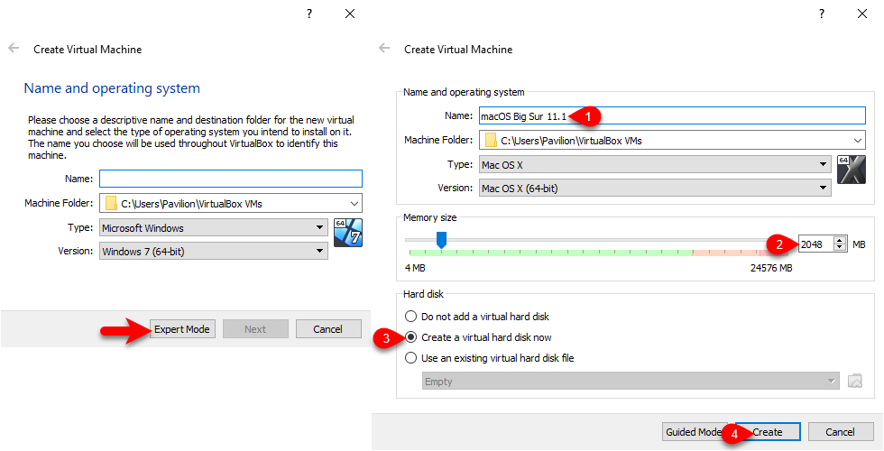Click help question mark in left dialog

point(308,14)
